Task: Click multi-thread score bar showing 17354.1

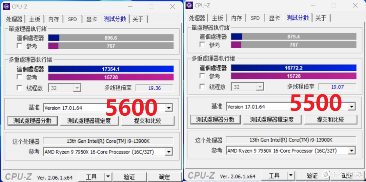Action: tap(111, 69)
